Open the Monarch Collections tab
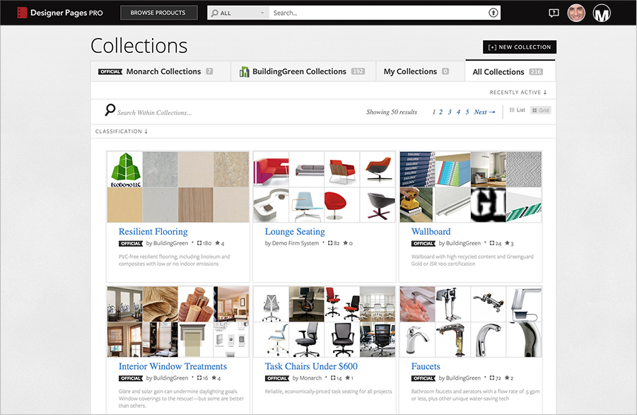 pos(160,71)
